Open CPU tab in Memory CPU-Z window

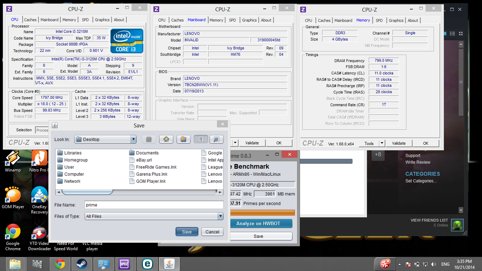click(308, 20)
